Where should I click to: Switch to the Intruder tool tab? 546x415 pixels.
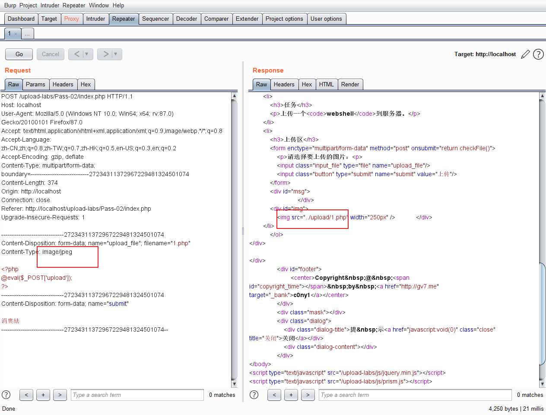click(95, 19)
